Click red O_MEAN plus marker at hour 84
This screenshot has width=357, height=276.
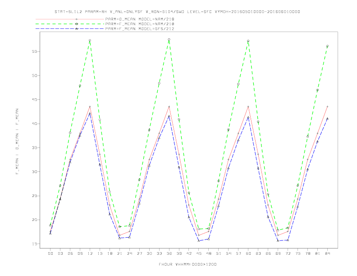(x=327, y=106)
